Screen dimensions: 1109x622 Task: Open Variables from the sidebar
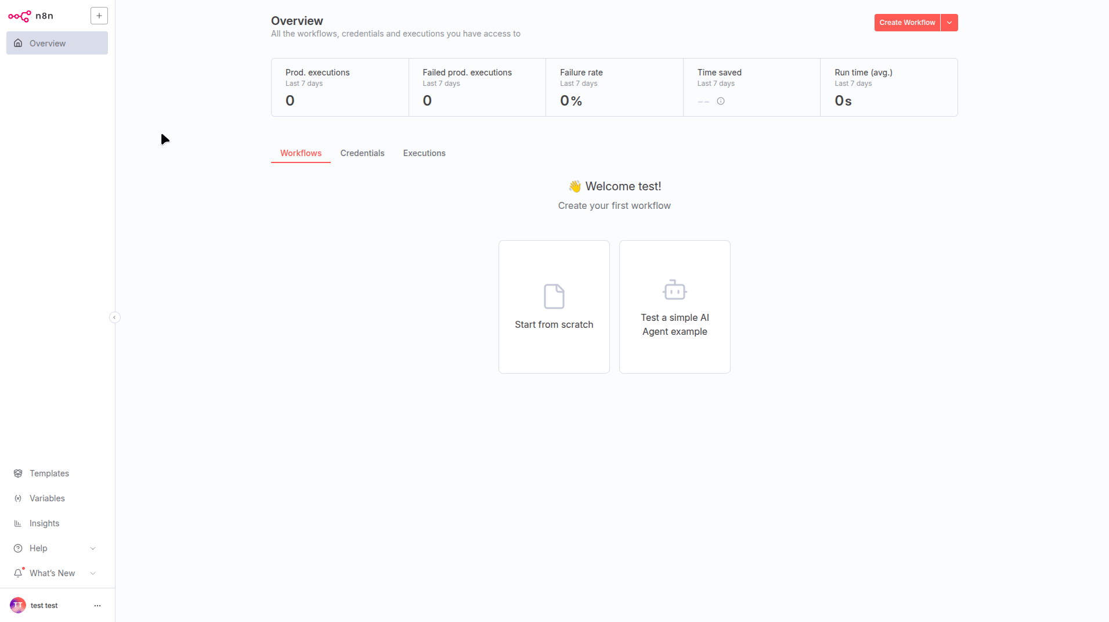47,498
